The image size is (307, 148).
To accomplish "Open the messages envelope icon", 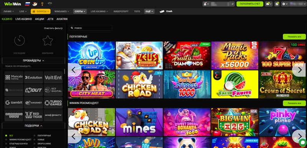I will click(268, 4).
